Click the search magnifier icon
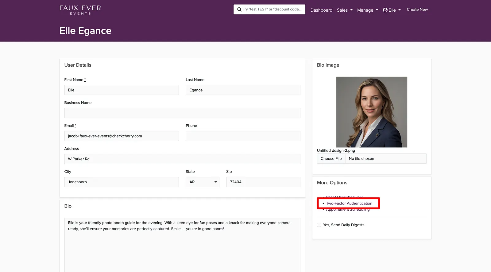 [x=239, y=10]
